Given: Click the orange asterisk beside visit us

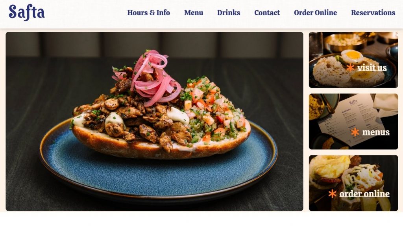Looking at the screenshot, I should [350, 67].
